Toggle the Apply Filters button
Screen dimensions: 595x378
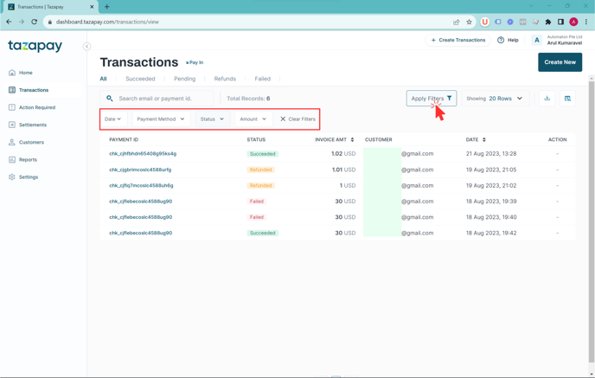pos(432,99)
